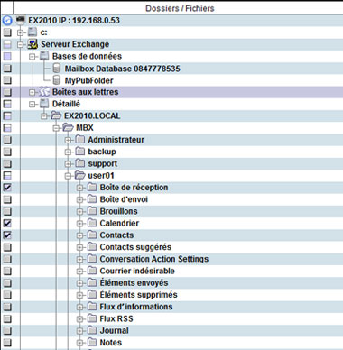Expand the backup mailbox node

click(x=68, y=152)
